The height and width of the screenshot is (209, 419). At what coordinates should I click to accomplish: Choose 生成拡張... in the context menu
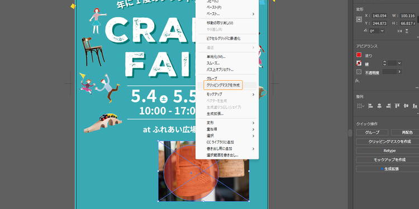coord(227,114)
